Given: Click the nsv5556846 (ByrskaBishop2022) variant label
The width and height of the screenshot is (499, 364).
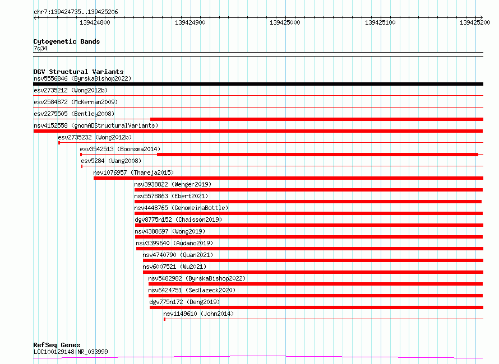Looking at the screenshot, I should (82, 78).
